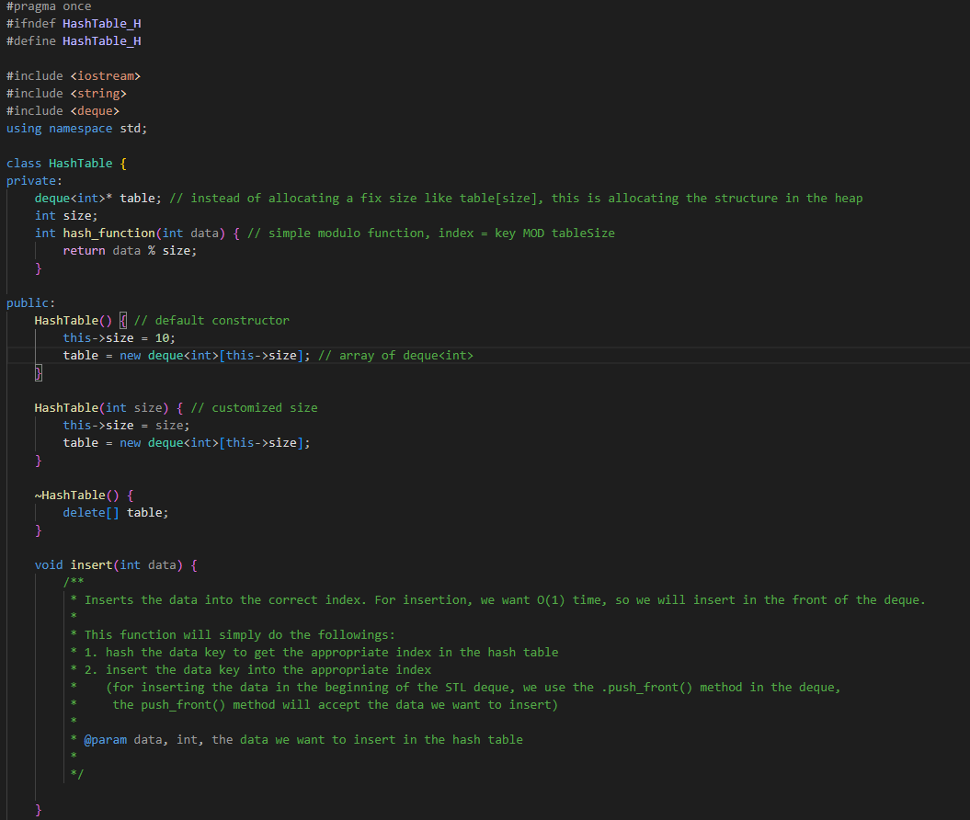
Task: Select the HashTable_H define identifier
Action: coord(101,40)
